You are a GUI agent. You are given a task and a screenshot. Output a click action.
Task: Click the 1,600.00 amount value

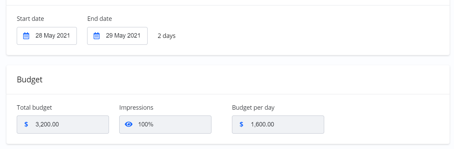[x=262, y=124]
